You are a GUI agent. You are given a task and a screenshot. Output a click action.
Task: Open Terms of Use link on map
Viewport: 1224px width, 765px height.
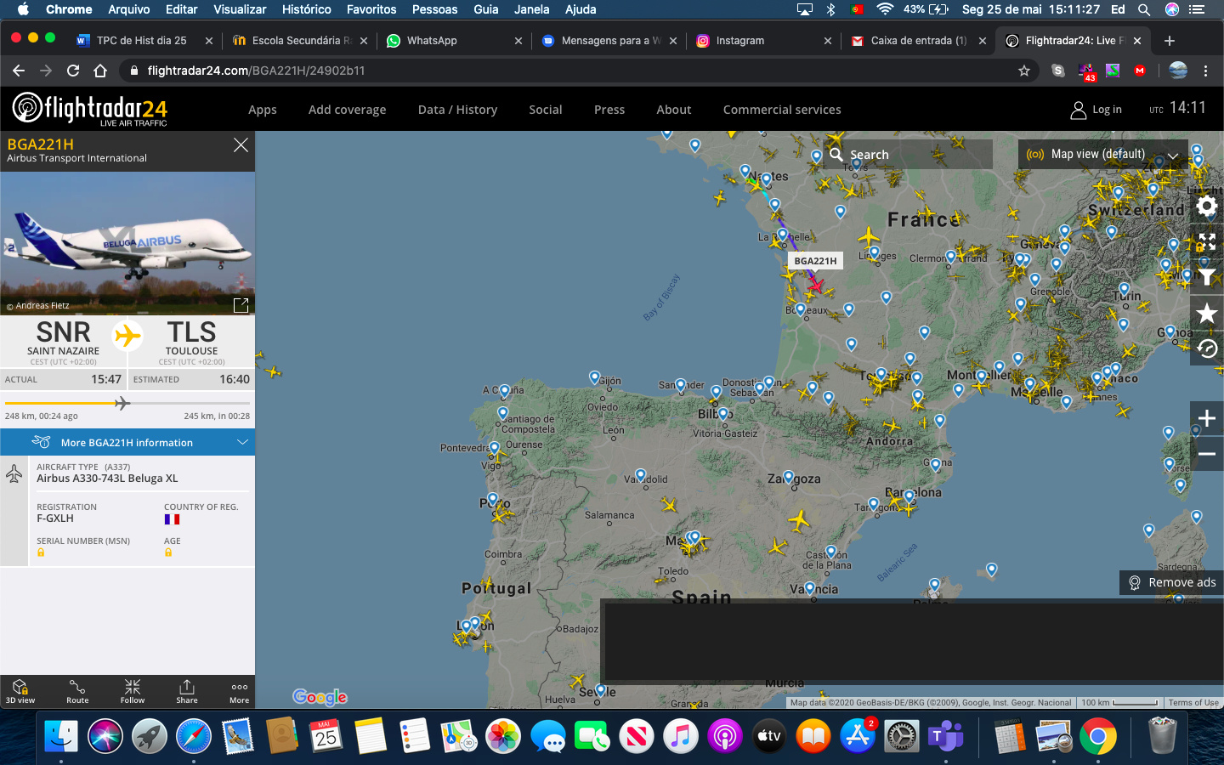(x=1193, y=703)
